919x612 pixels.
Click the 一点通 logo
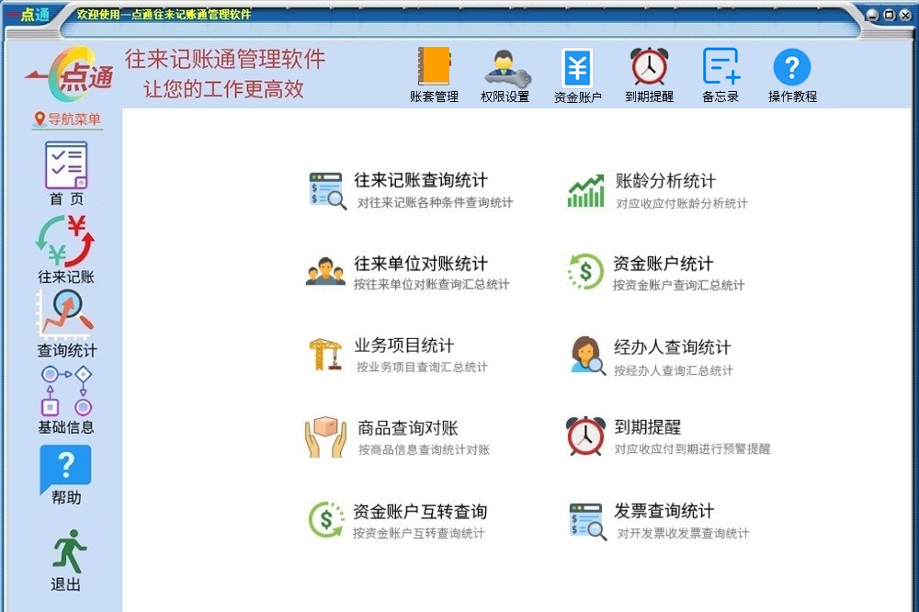click(x=71, y=74)
